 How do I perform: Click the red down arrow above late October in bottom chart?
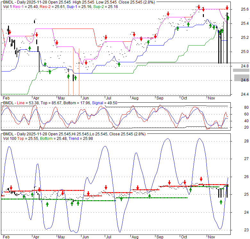[201, 179]
